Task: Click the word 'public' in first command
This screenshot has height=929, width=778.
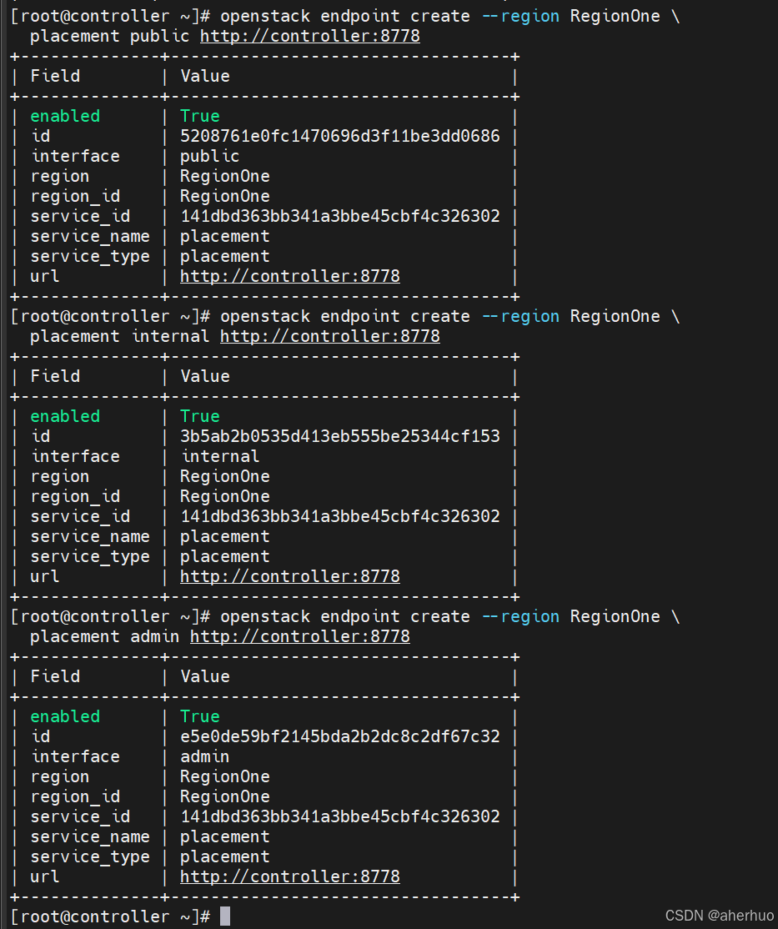Action: (159, 36)
